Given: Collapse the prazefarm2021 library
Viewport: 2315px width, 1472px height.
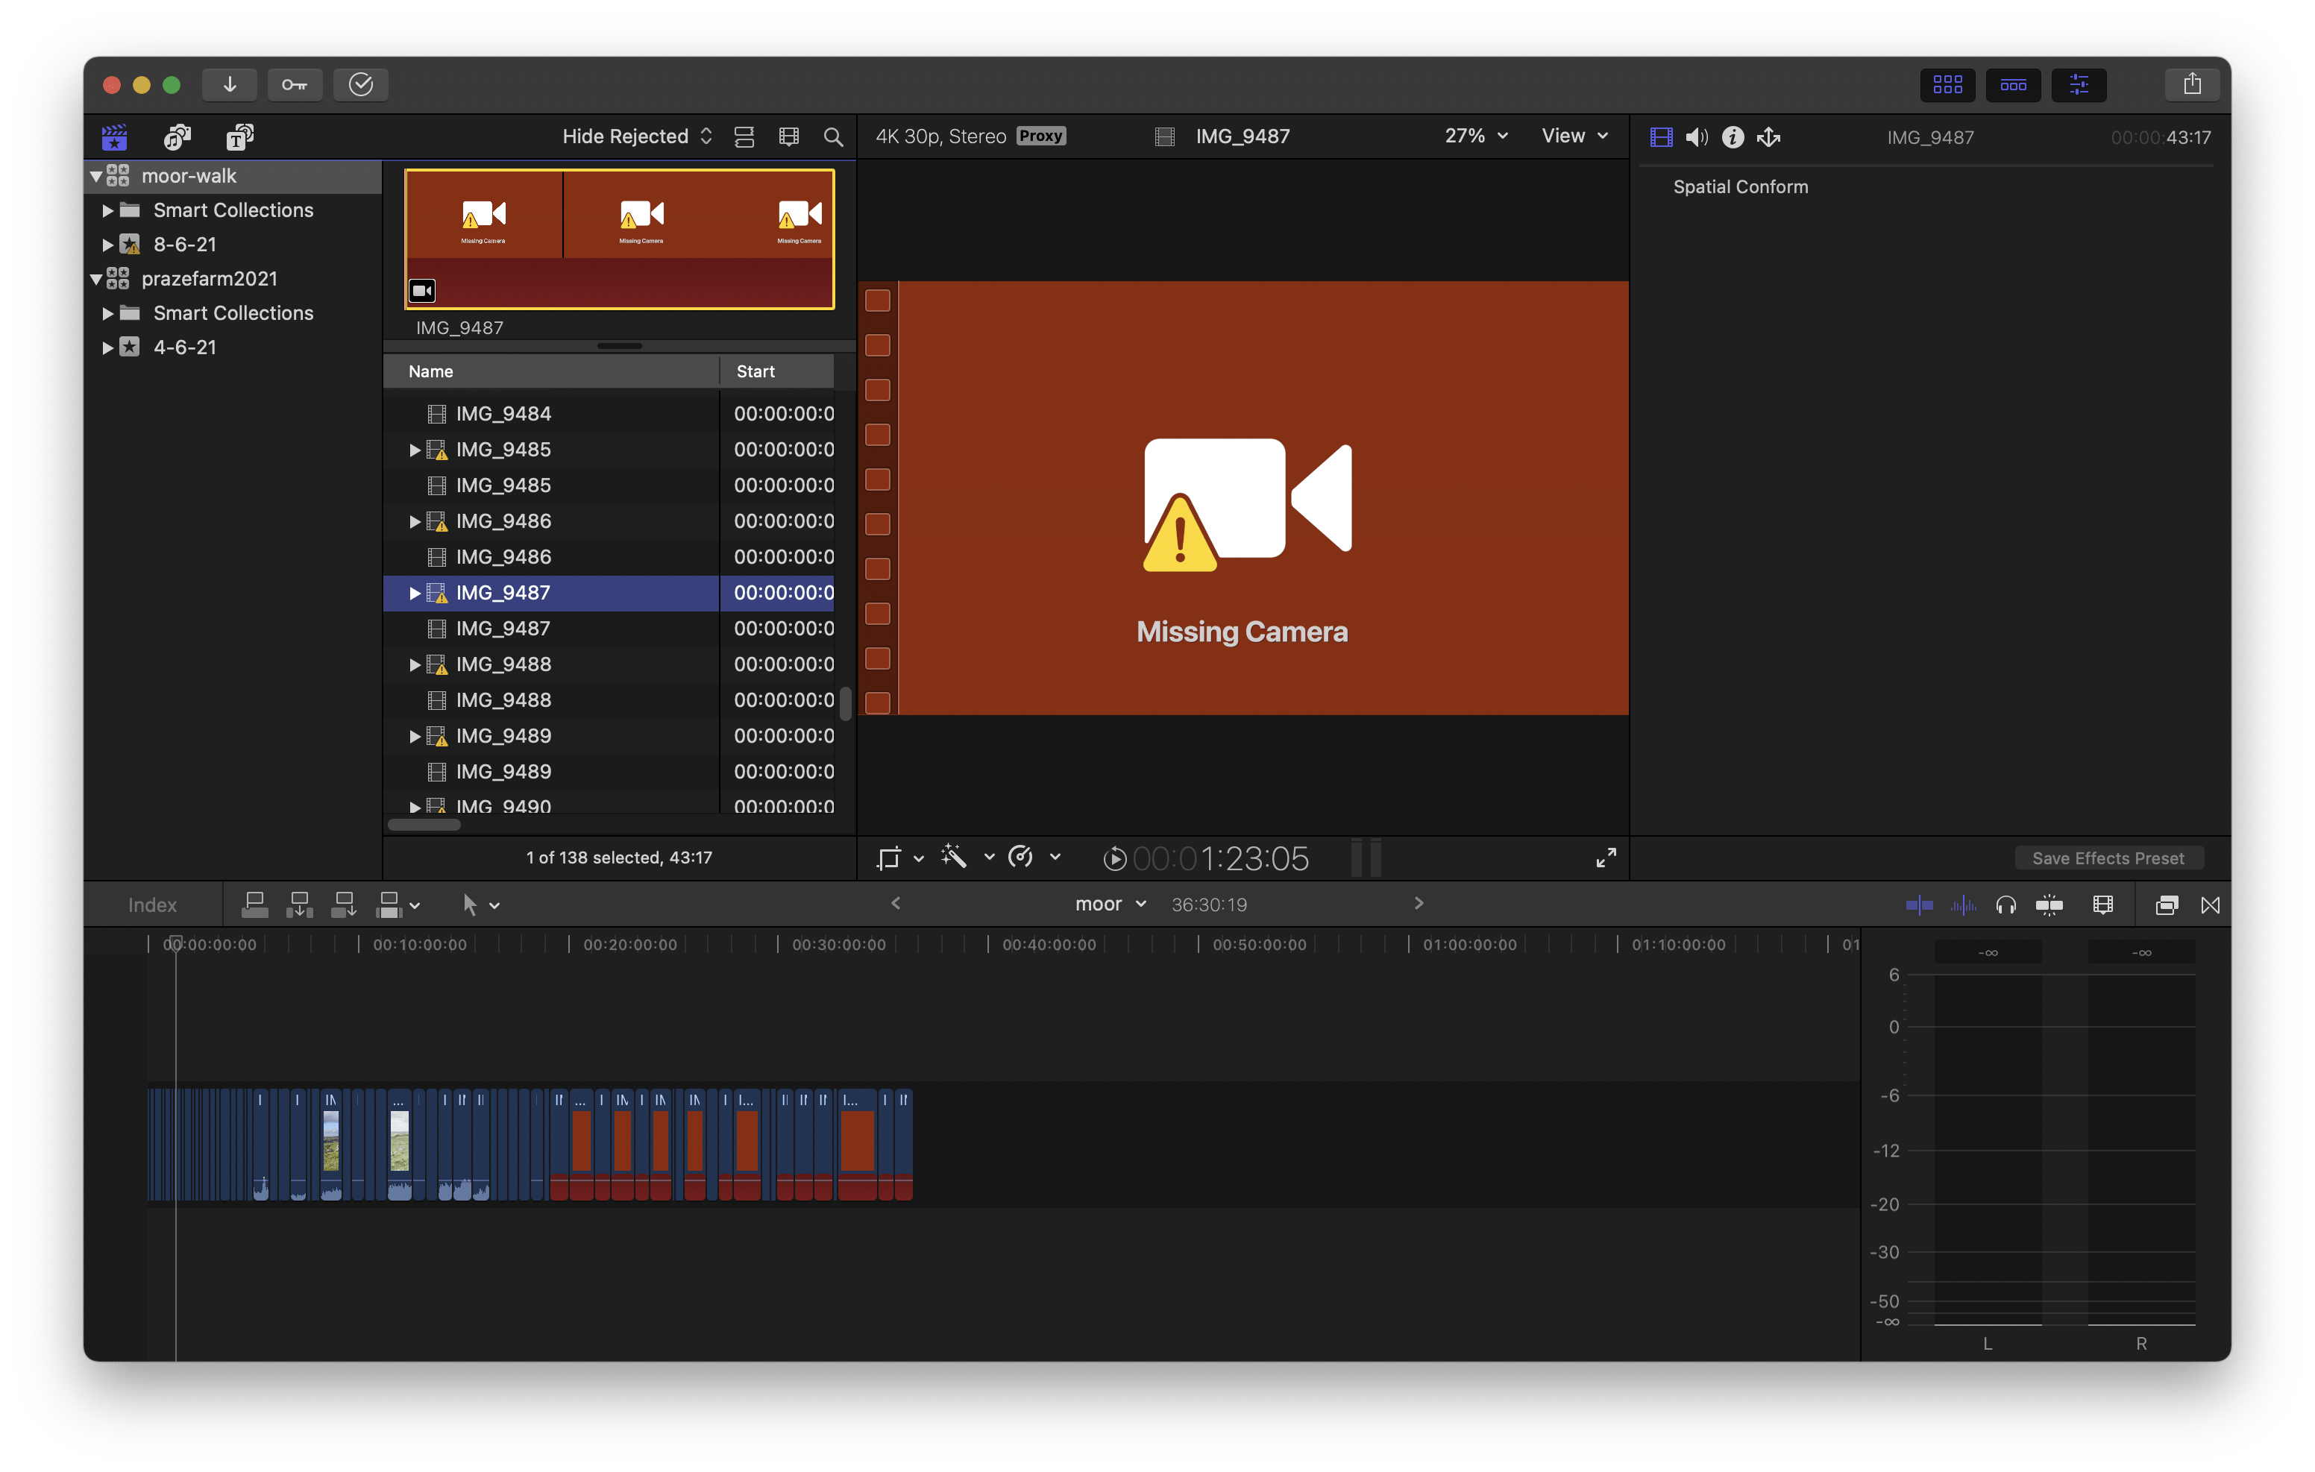Looking at the screenshot, I should click(96, 279).
